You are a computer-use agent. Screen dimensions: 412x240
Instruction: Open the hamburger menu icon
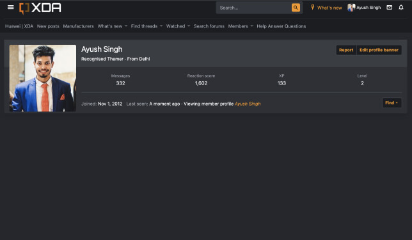click(x=10, y=8)
